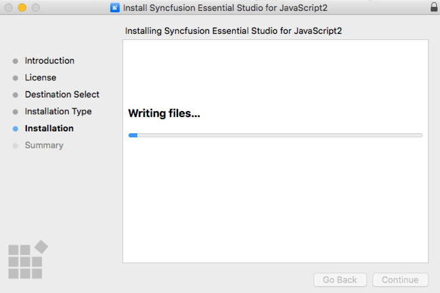Viewport: 440px width, 293px height.
Task: Select the dimmed Summary step label
Action: 44,145
